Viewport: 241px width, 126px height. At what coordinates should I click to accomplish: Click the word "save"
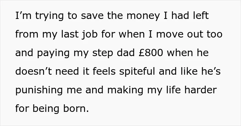click(x=92, y=16)
